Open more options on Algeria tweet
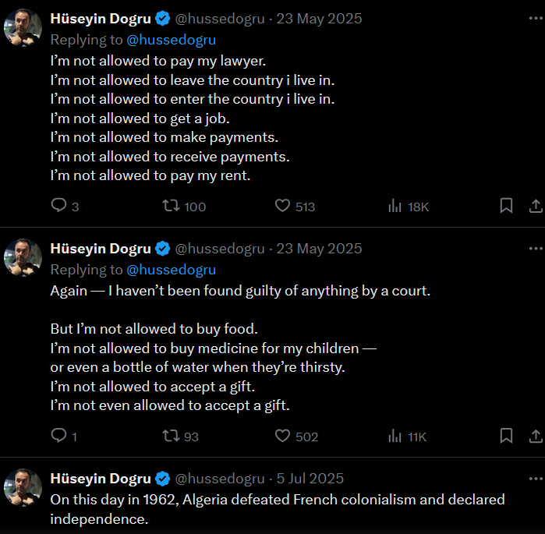Image resolution: width=545 pixels, height=534 pixels. click(x=535, y=478)
